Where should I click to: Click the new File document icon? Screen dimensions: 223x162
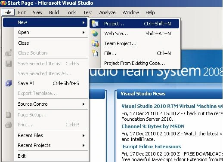click(95, 53)
